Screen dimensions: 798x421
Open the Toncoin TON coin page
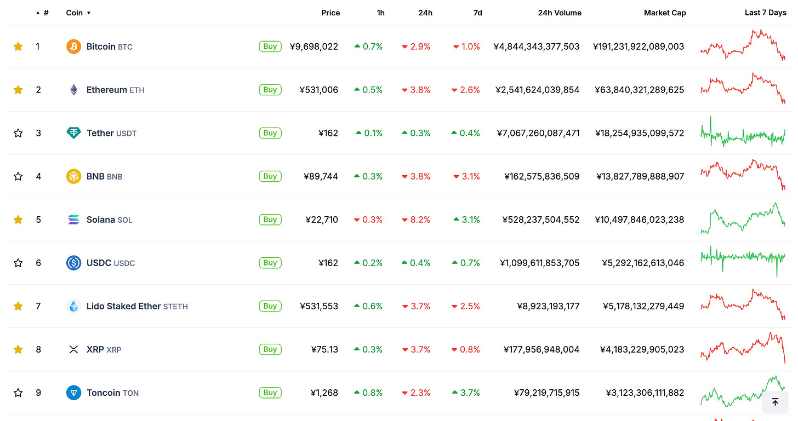112,393
